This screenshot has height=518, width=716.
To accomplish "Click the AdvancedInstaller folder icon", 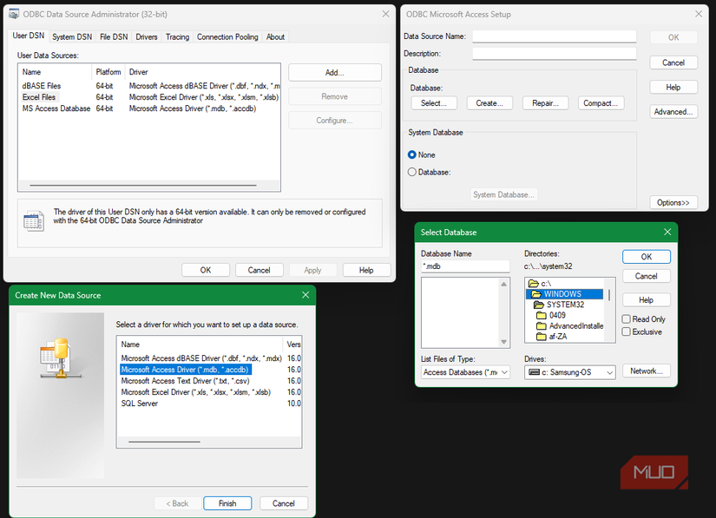I will point(541,326).
